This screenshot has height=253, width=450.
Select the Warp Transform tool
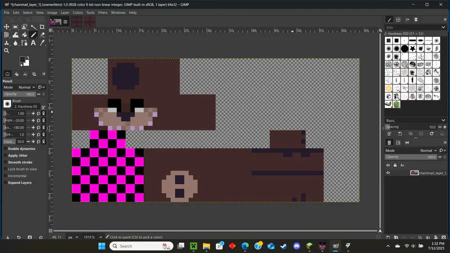[x=15, y=35]
